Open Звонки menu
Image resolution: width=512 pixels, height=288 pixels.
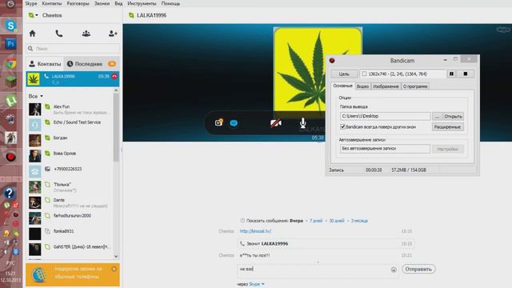click(102, 3)
